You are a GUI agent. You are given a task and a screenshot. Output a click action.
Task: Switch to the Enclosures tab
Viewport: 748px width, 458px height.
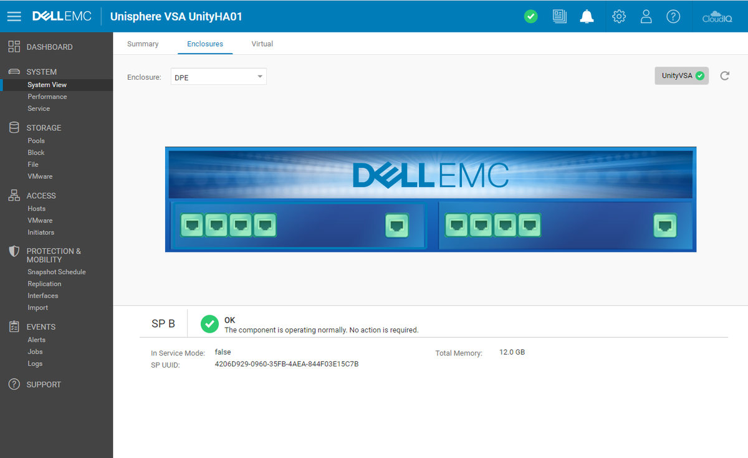coord(205,44)
